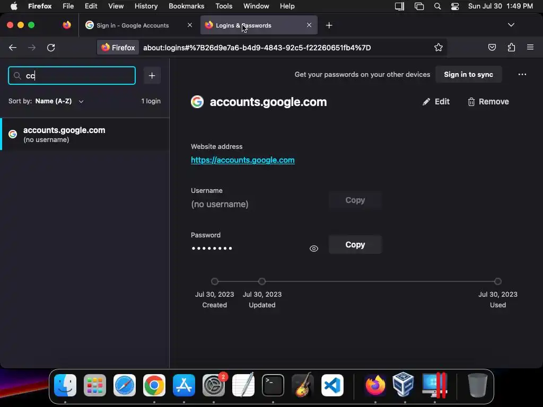
Task: Open the Edit menu in menu bar
Action: (x=91, y=6)
